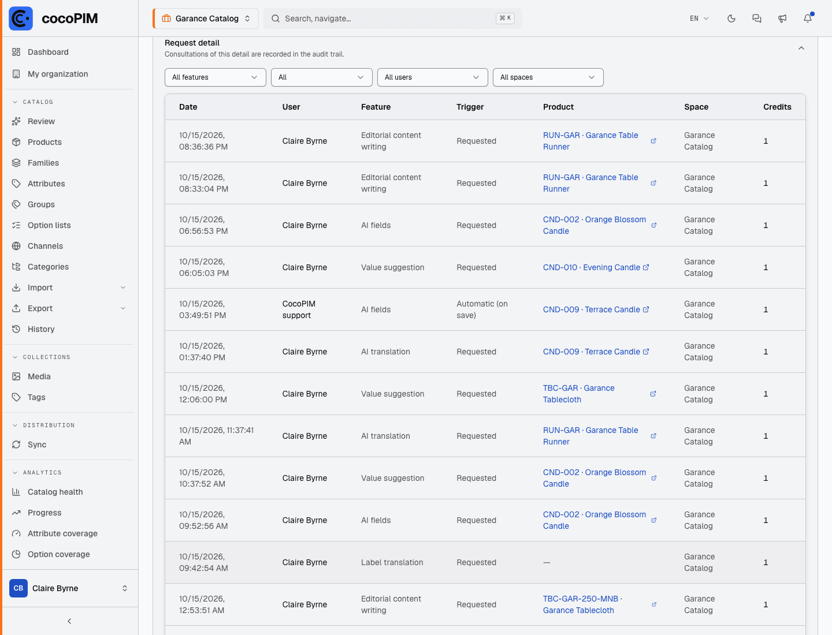
Task: Open the Garance Catalog space switcher
Action: [x=206, y=18]
